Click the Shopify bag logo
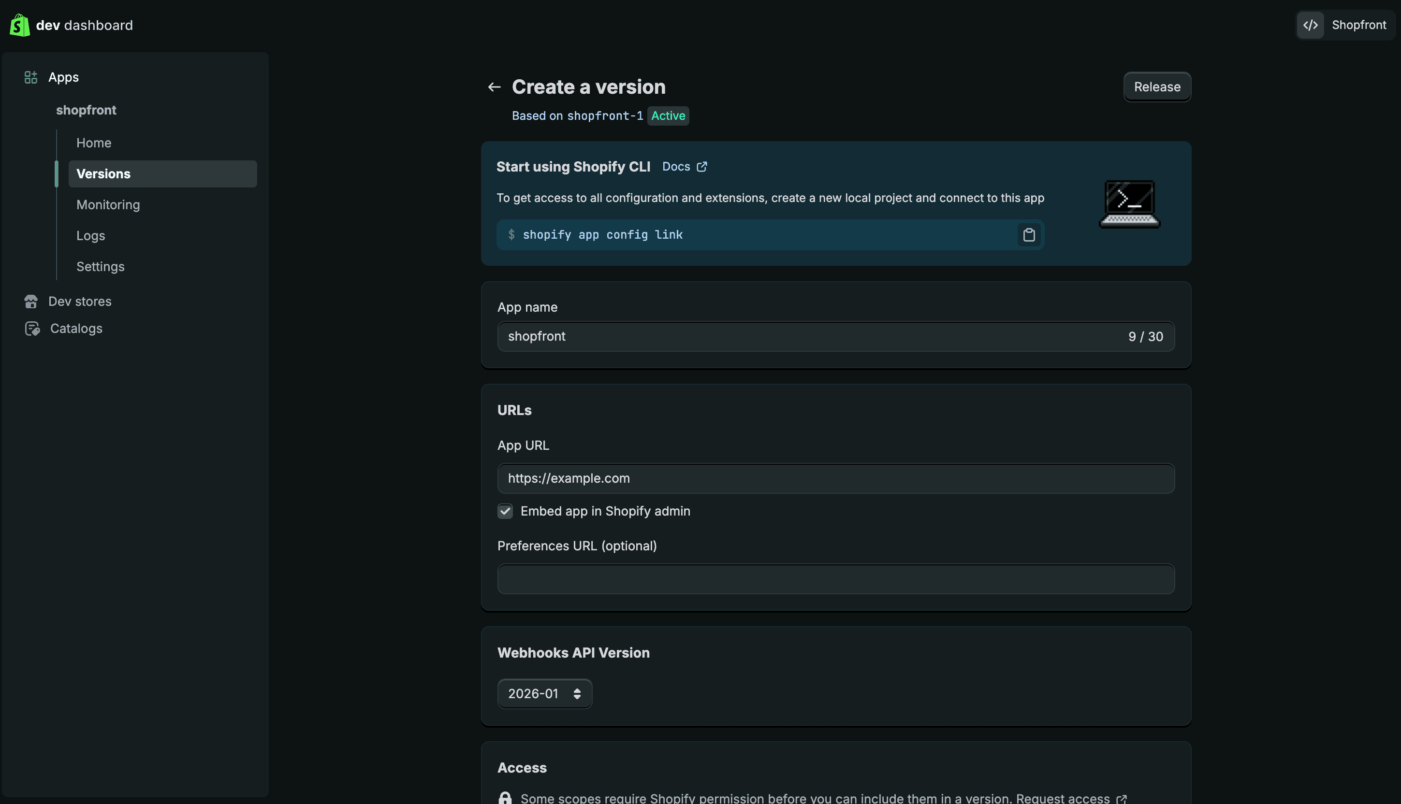 [20, 26]
